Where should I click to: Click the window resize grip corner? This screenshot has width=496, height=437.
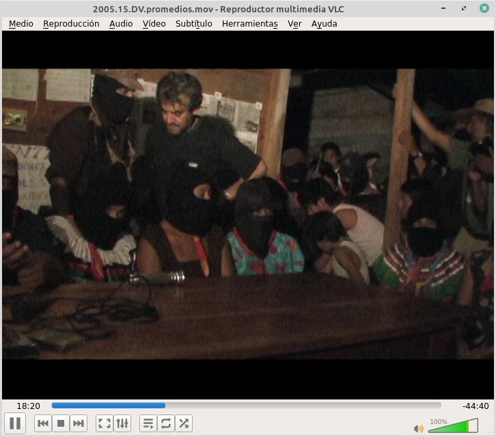point(491,430)
